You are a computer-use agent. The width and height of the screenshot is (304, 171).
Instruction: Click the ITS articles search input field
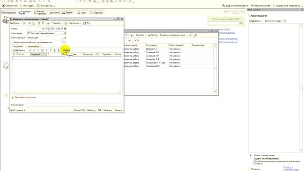pos(224,23)
